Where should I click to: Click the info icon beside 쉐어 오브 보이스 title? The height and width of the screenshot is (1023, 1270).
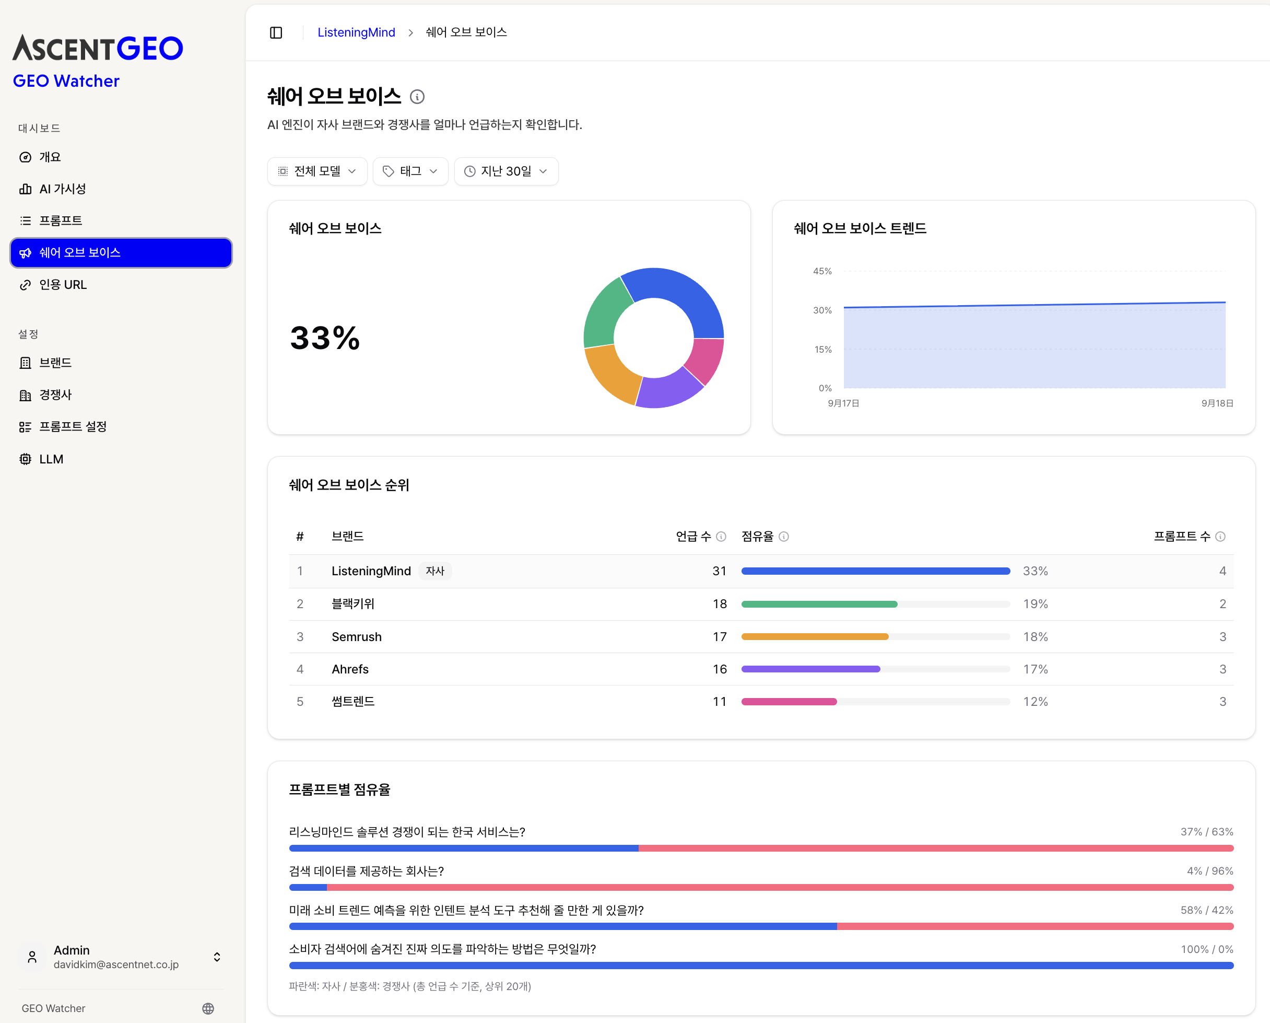click(x=417, y=97)
